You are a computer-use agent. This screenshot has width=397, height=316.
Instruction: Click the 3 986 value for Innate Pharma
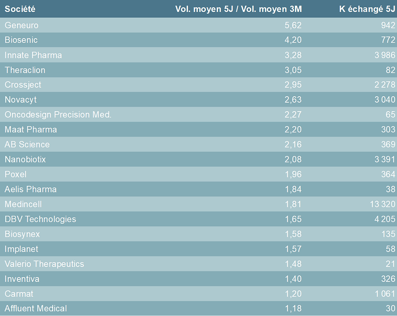[x=385, y=55]
